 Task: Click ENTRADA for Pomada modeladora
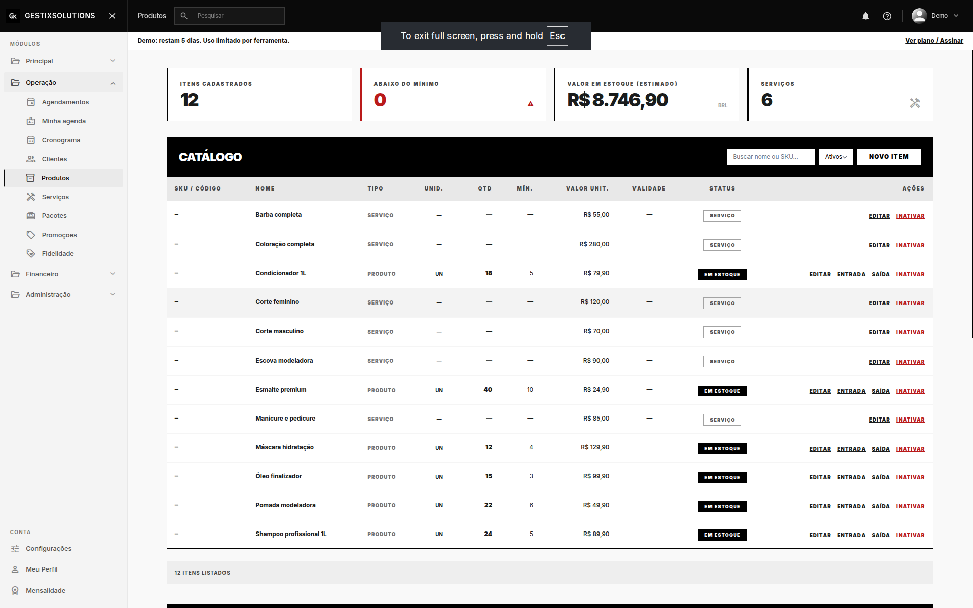pos(851,506)
